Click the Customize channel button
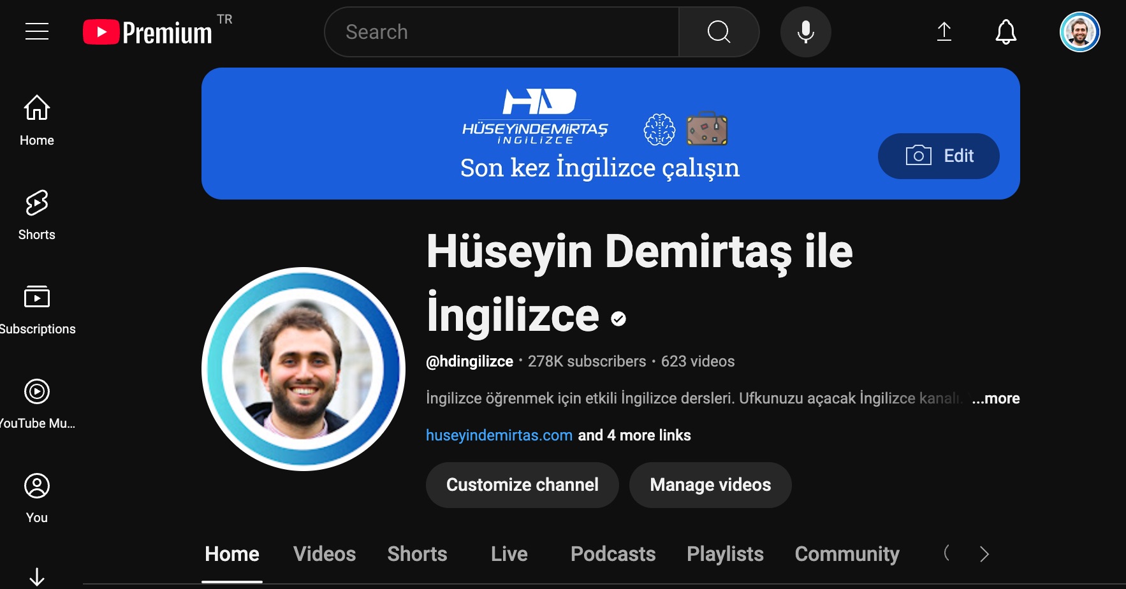This screenshot has height=589, width=1126. pos(522,484)
